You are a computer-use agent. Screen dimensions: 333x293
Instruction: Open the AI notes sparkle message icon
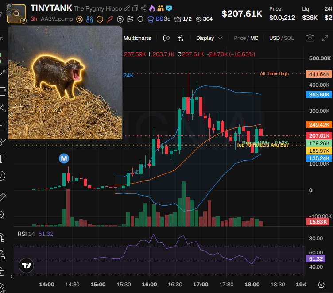(x=130, y=19)
